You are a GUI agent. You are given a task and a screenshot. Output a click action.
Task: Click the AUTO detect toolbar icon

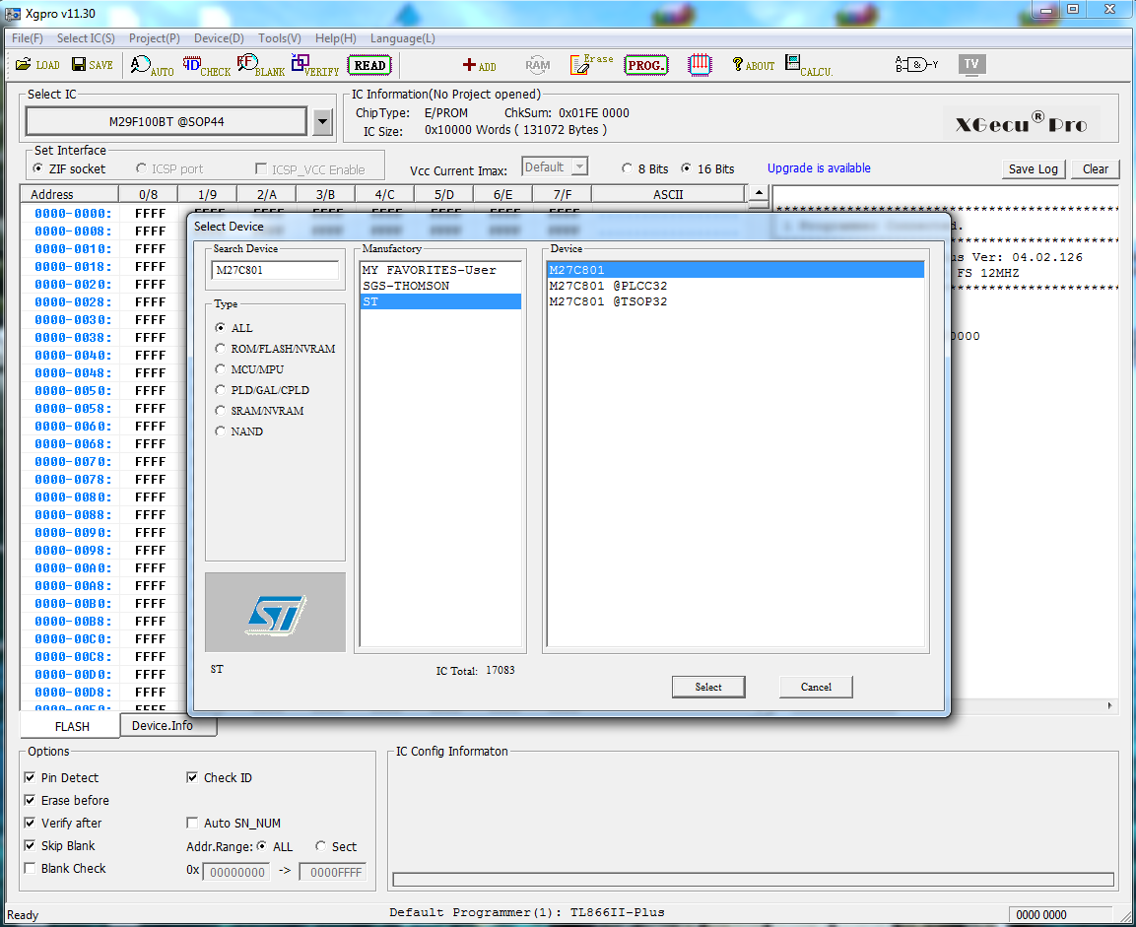[152, 66]
